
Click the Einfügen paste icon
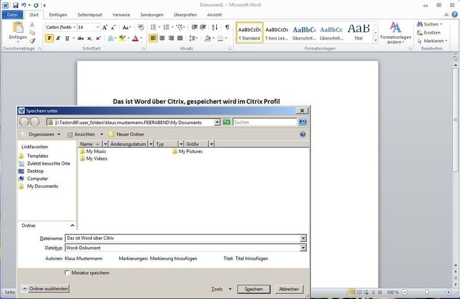pos(18,28)
